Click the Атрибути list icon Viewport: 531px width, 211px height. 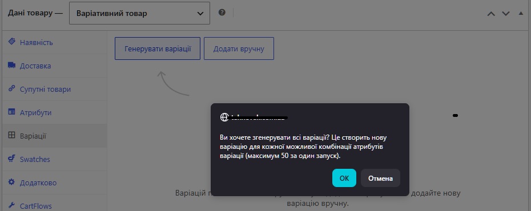(12, 112)
